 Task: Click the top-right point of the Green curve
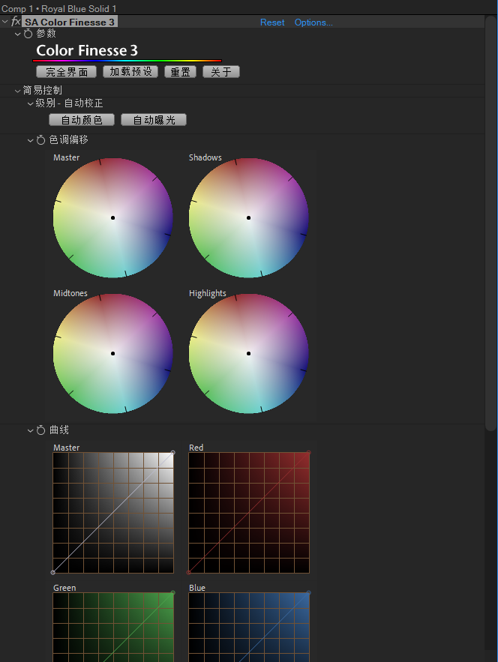pos(173,593)
